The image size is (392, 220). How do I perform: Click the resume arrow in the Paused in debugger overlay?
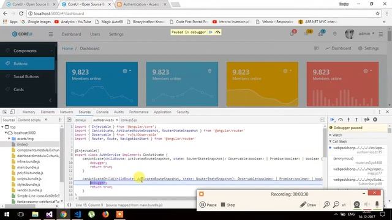click(211, 32)
